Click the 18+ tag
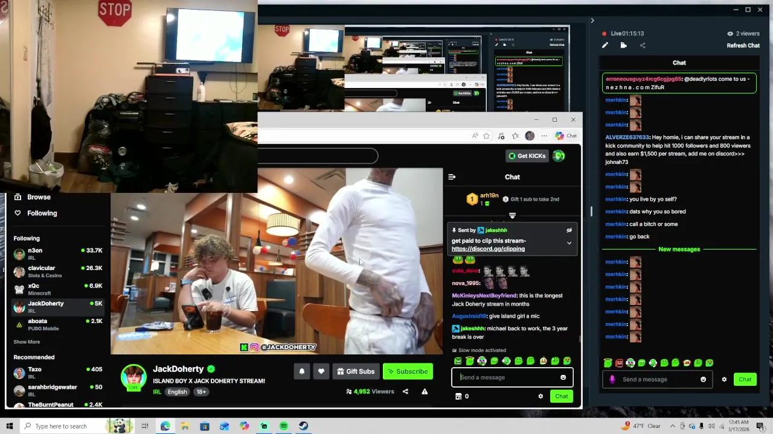This screenshot has height=434, width=773. coord(201,392)
